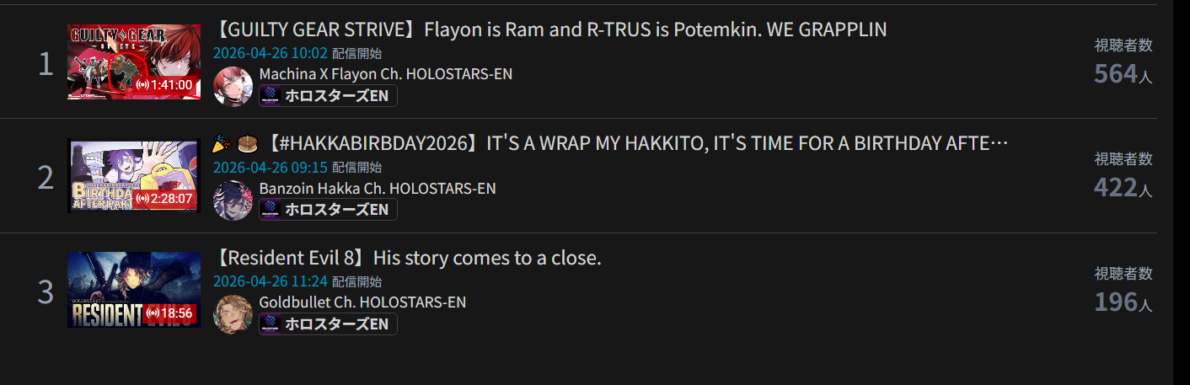Open the #HAKKABIRTHDAY2026 stream title
Image resolution: width=1190 pixels, height=385 pixels.
(610, 143)
